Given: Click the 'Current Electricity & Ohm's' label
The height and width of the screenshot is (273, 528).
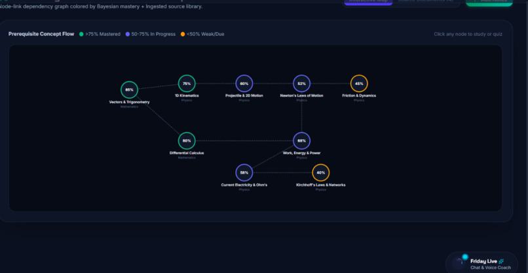Looking at the screenshot, I should (244, 185).
